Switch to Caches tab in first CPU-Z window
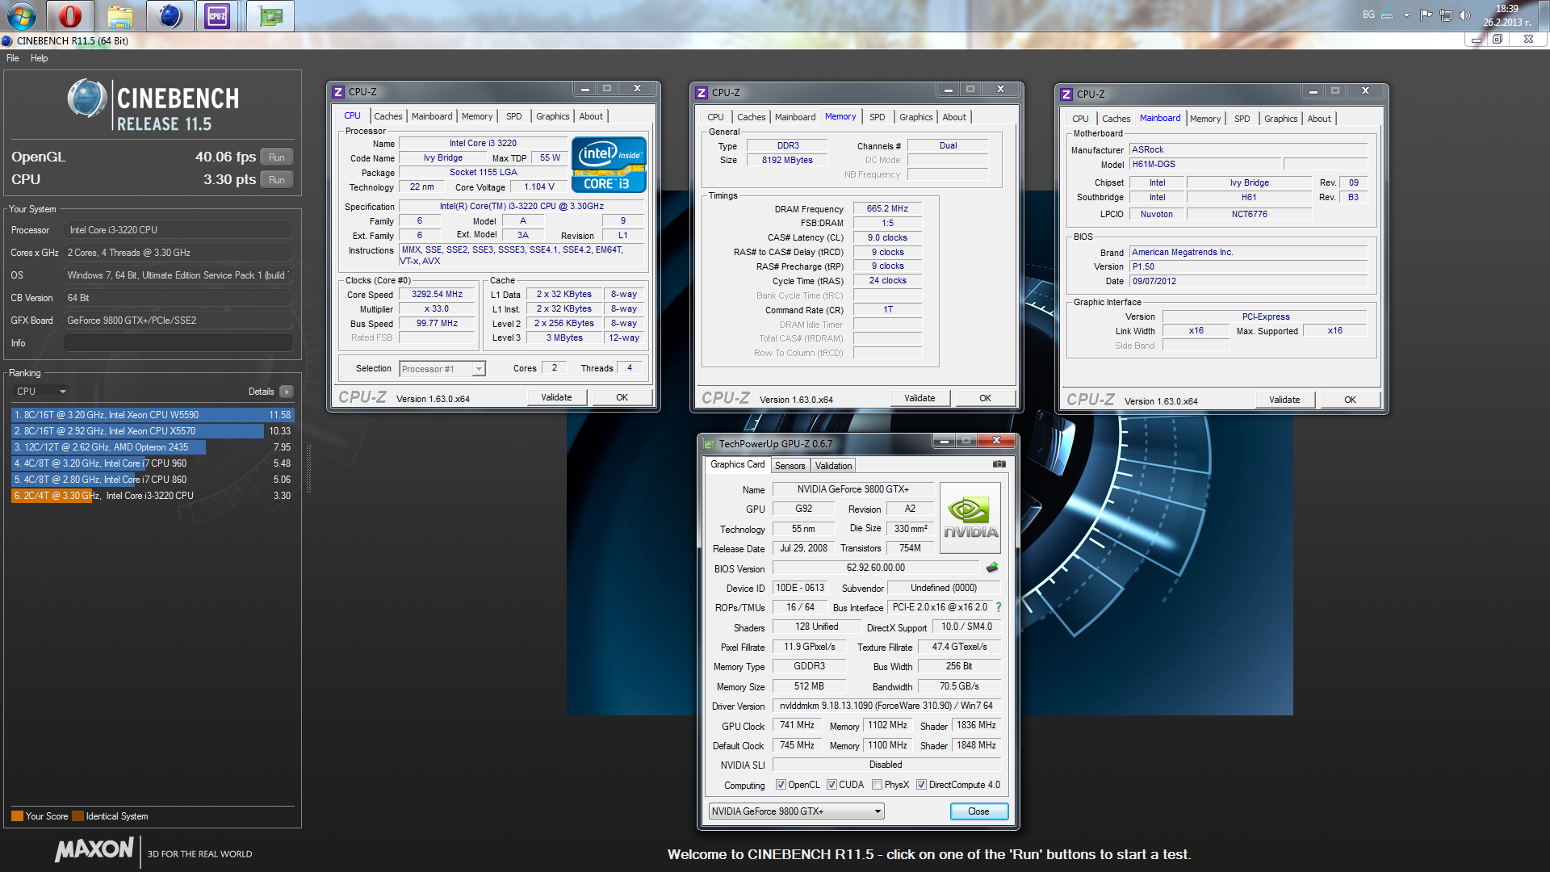 [387, 116]
